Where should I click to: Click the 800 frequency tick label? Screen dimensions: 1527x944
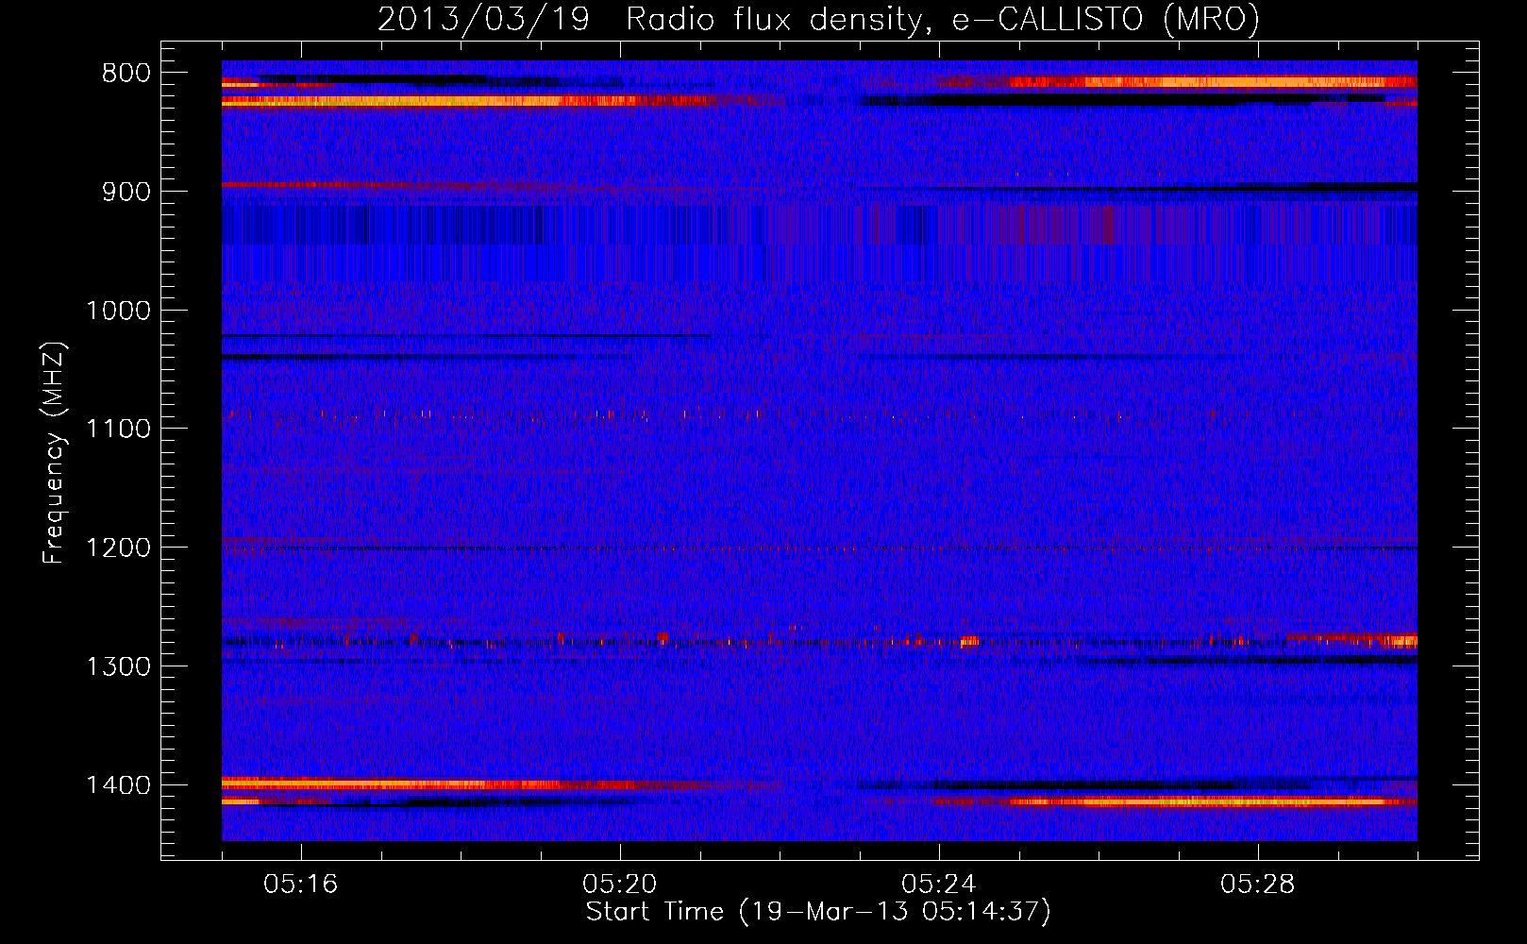126,74
